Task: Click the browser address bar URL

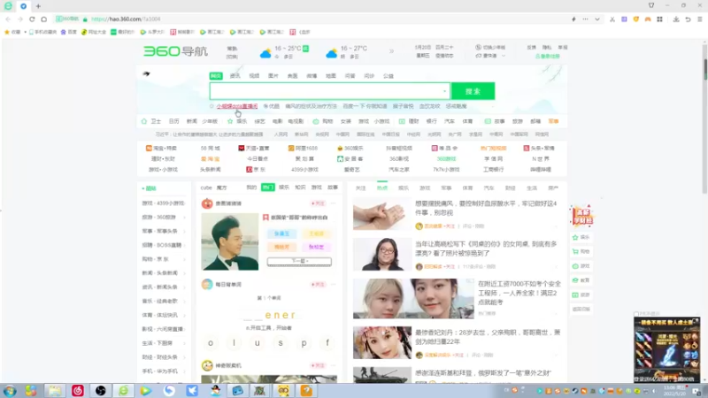Action: (126, 19)
